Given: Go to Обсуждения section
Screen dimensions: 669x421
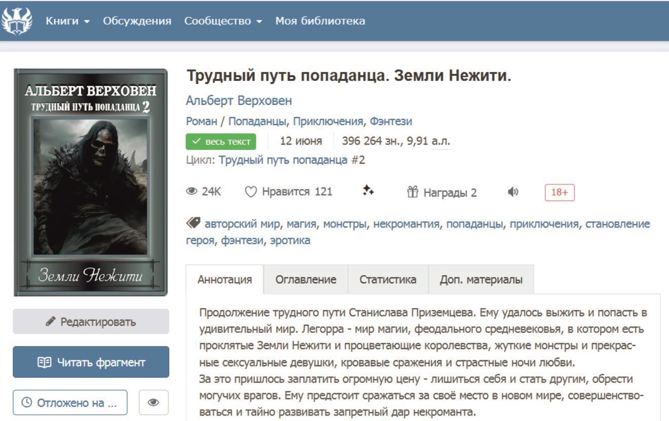Looking at the screenshot, I should 137,21.
